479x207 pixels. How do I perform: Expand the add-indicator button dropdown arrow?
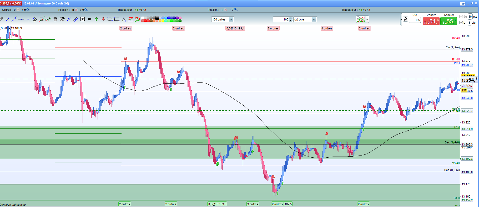367,19
